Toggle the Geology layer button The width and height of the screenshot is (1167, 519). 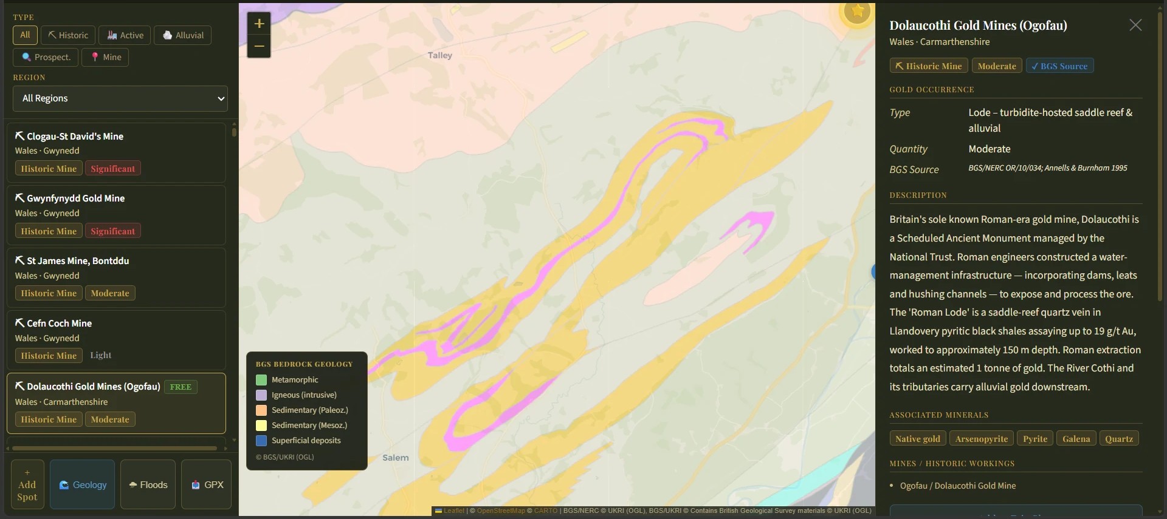[82, 484]
